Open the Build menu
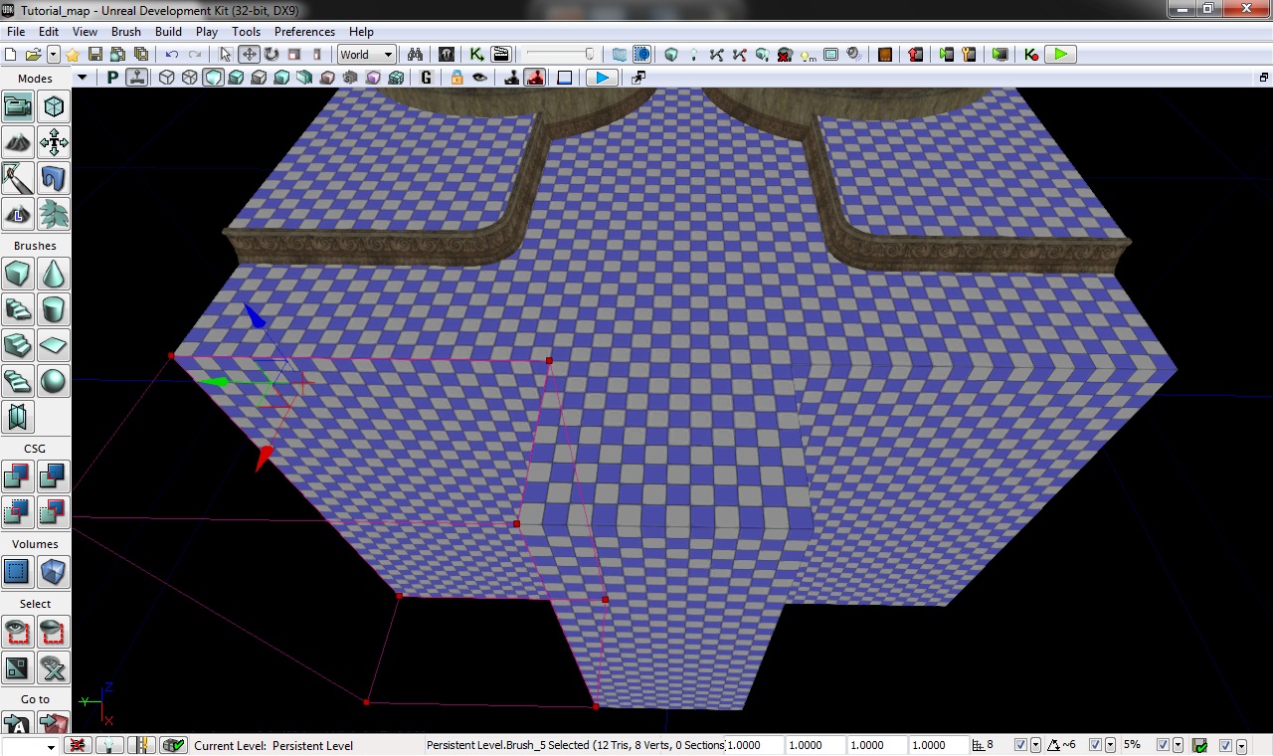 pyautogui.click(x=168, y=32)
